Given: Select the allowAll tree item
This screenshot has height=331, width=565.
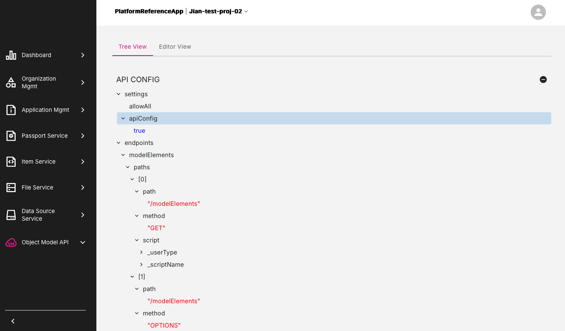Looking at the screenshot, I should (140, 106).
